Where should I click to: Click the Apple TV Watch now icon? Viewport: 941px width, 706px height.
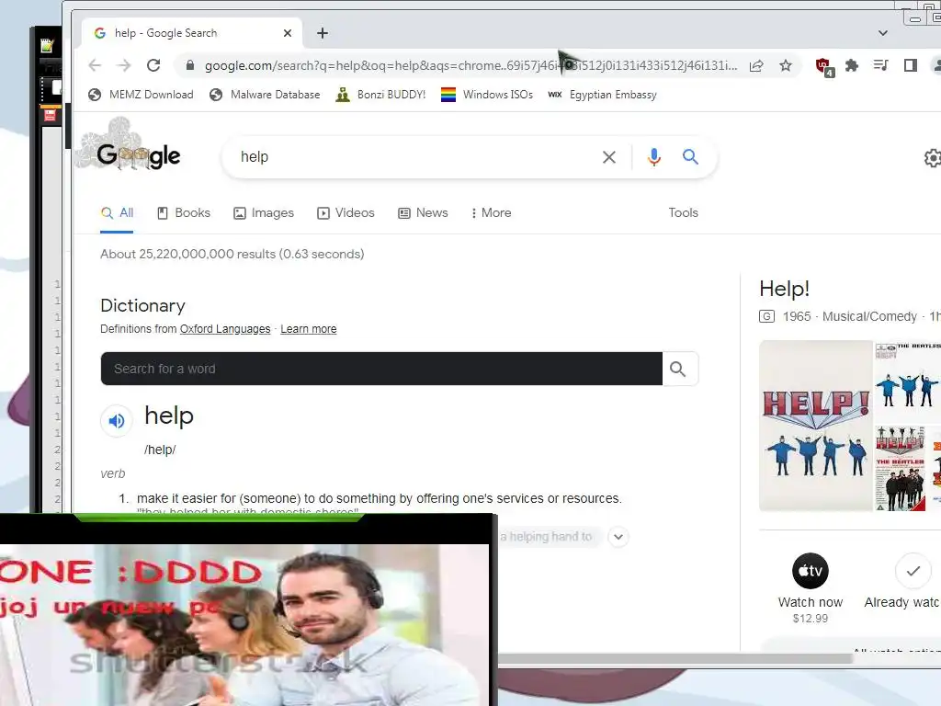[x=811, y=571]
